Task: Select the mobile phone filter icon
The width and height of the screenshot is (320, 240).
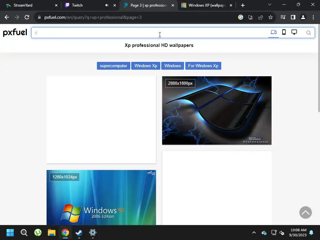Action: pos(284,32)
